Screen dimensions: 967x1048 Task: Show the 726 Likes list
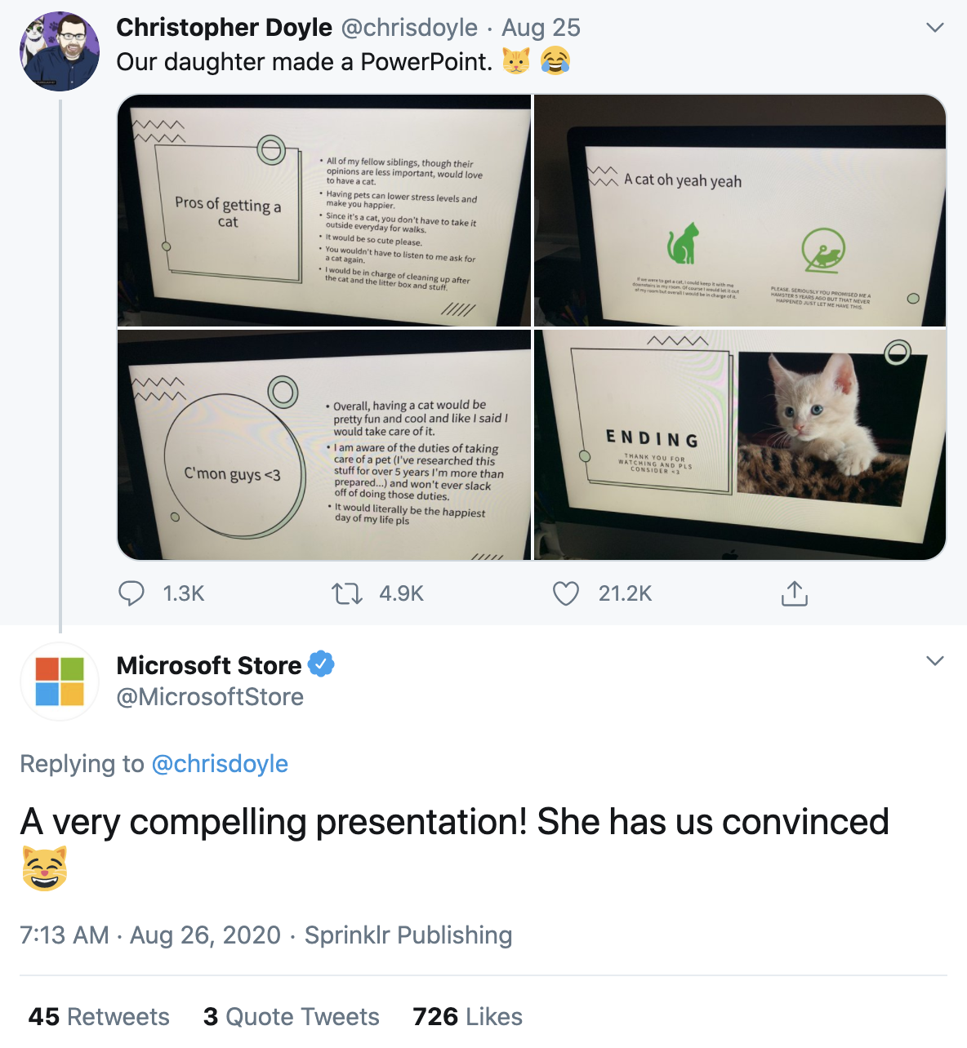[467, 1016]
